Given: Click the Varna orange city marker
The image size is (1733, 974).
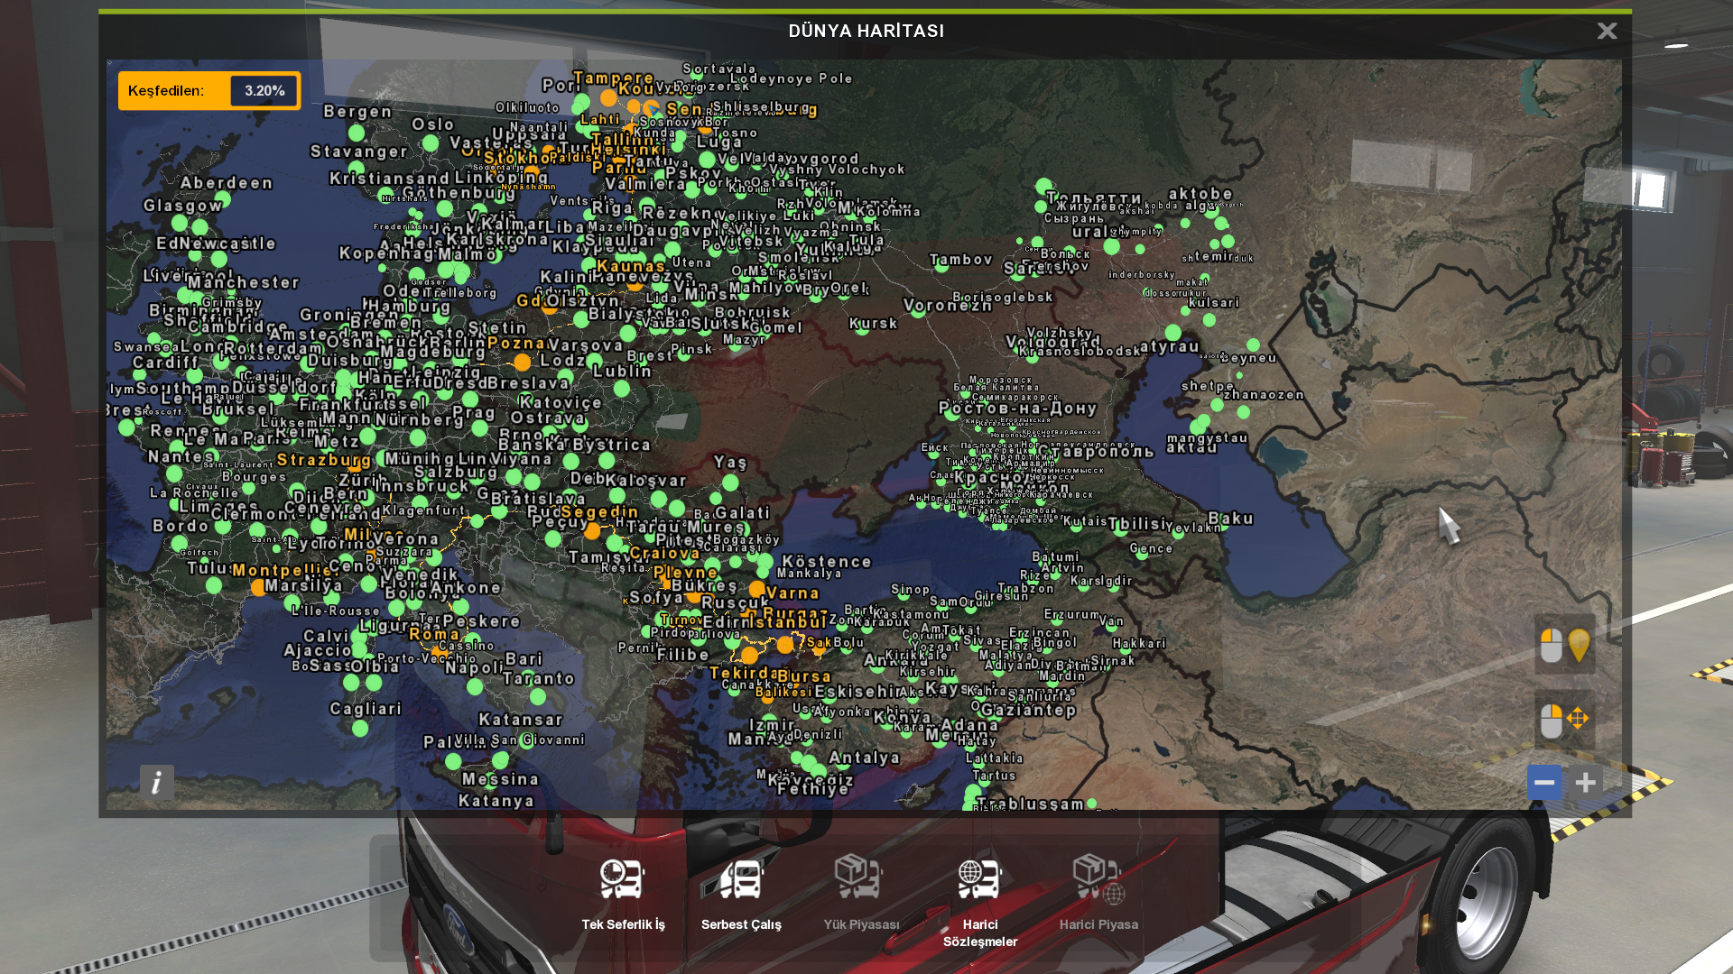Looking at the screenshot, I should (757, 590).
